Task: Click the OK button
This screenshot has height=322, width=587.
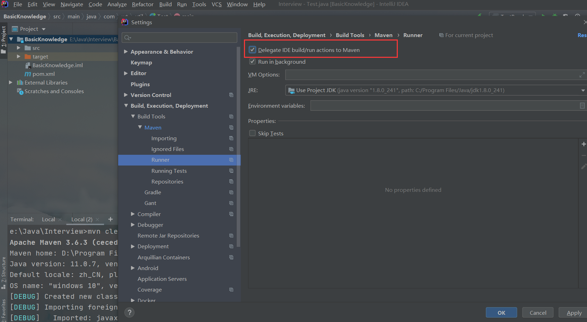Action: pos(501,313)
